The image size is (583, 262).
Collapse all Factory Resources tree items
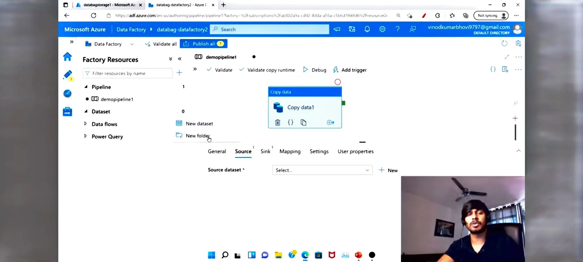pos(171,59)
